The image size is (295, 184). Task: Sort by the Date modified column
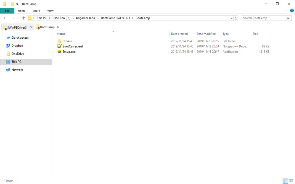click(206, 34)
